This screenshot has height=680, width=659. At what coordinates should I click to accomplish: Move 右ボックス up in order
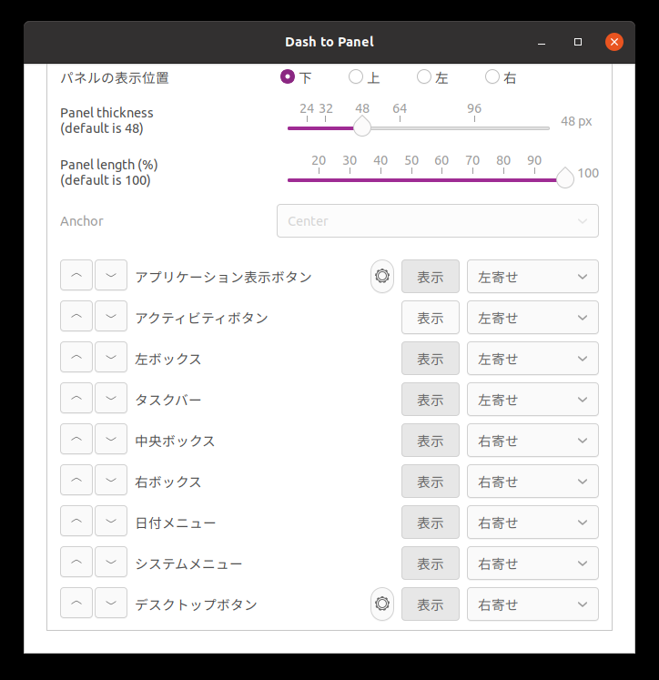pos(76,480)
